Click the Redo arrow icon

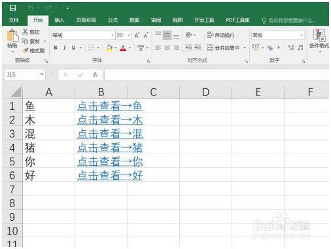[x=48, y=8]
